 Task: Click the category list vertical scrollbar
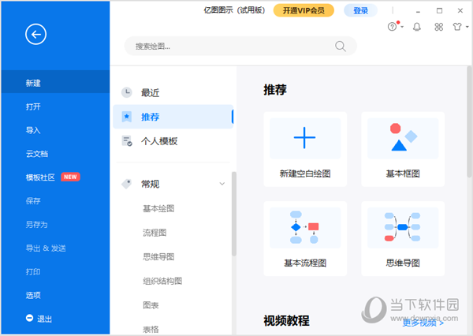(234, 214)
